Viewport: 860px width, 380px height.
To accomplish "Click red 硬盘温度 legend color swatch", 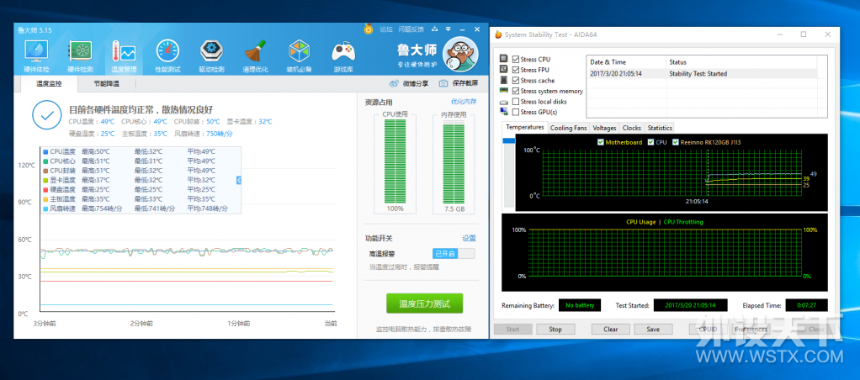I will [x=45, y=189].
